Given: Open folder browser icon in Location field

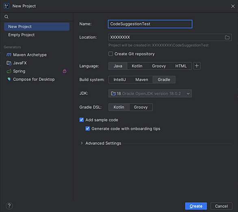Looking at the screenshot, I should click(x=227, y=37).
